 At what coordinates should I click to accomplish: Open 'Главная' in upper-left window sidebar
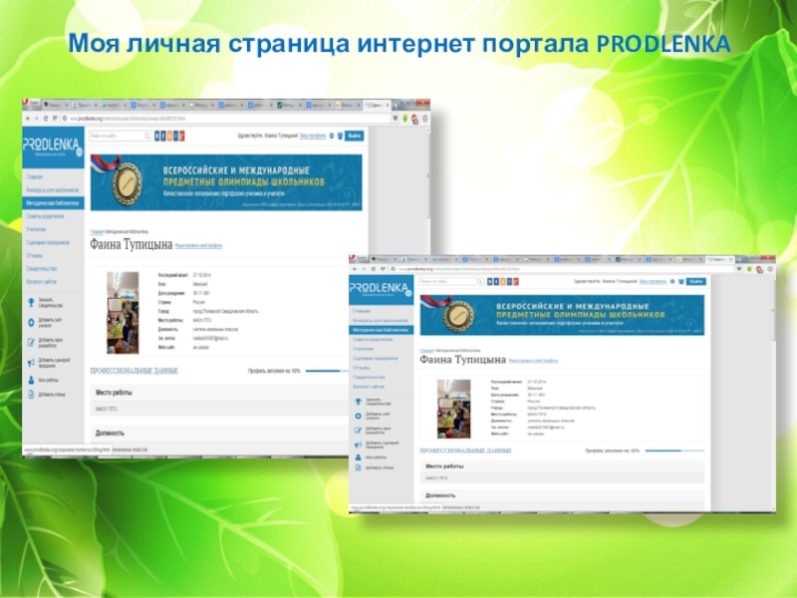point(35,177)
